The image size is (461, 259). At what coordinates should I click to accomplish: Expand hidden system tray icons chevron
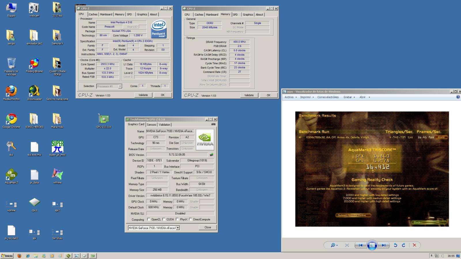[x=431, y=256]
